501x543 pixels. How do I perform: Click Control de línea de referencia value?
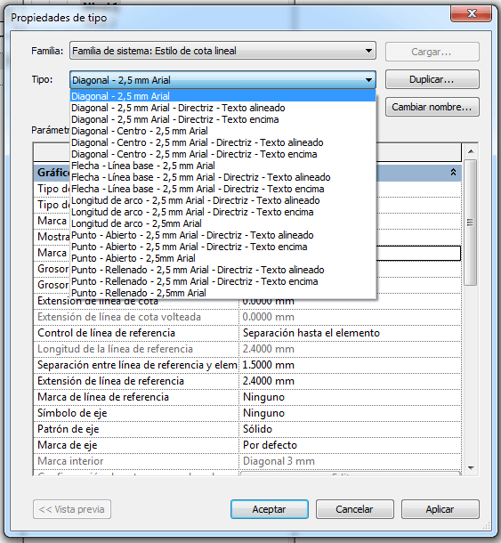click(x=350, y=333)
